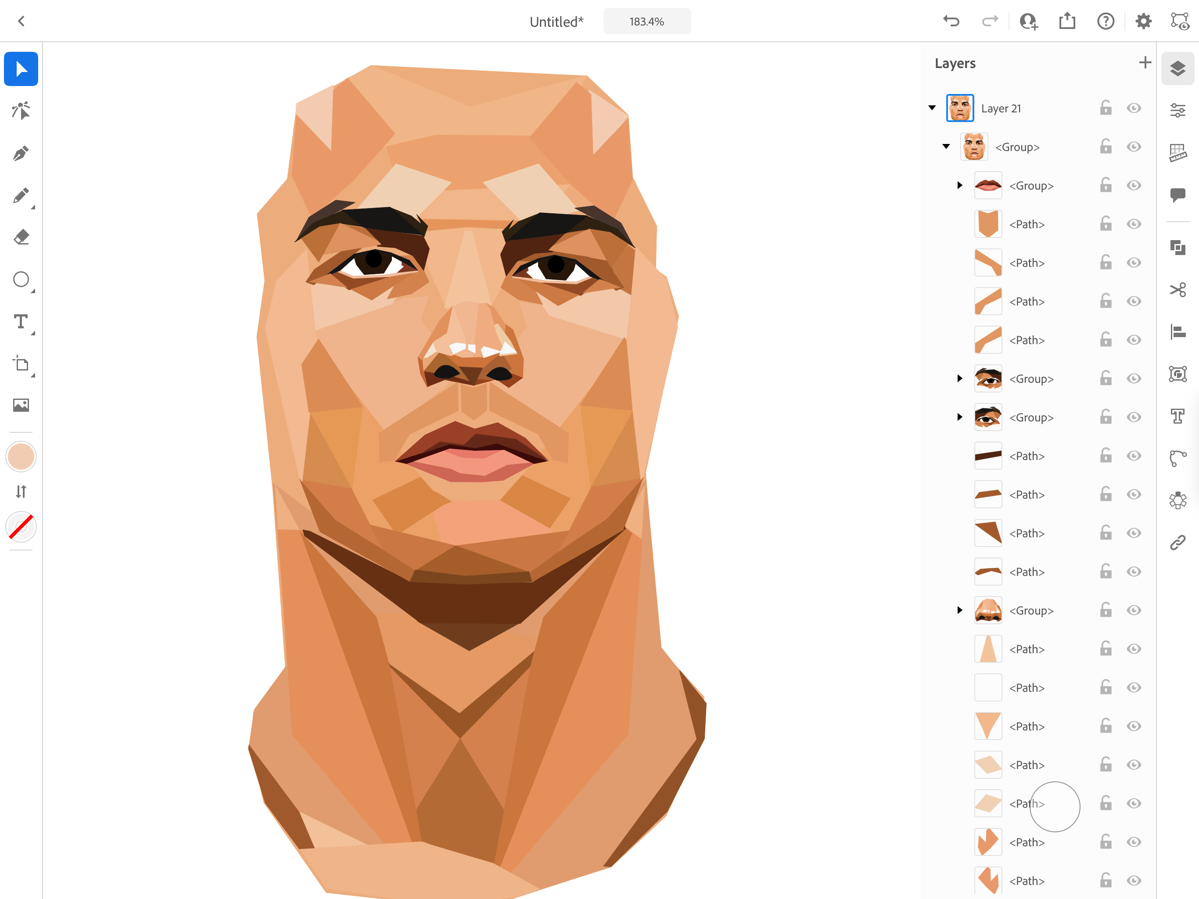Open the 183.4% zoom field
This screenshot has height=899, width=1199.
pyautogui.click(x=646, y=22)
